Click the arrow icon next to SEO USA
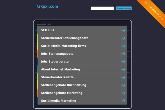The height and width of the screenshot is (110, 165). pyautogui.click(x=123, y=30)
